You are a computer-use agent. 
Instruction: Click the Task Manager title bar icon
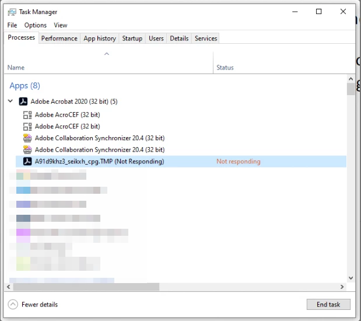pyautogui.click(x=12, y=12)
